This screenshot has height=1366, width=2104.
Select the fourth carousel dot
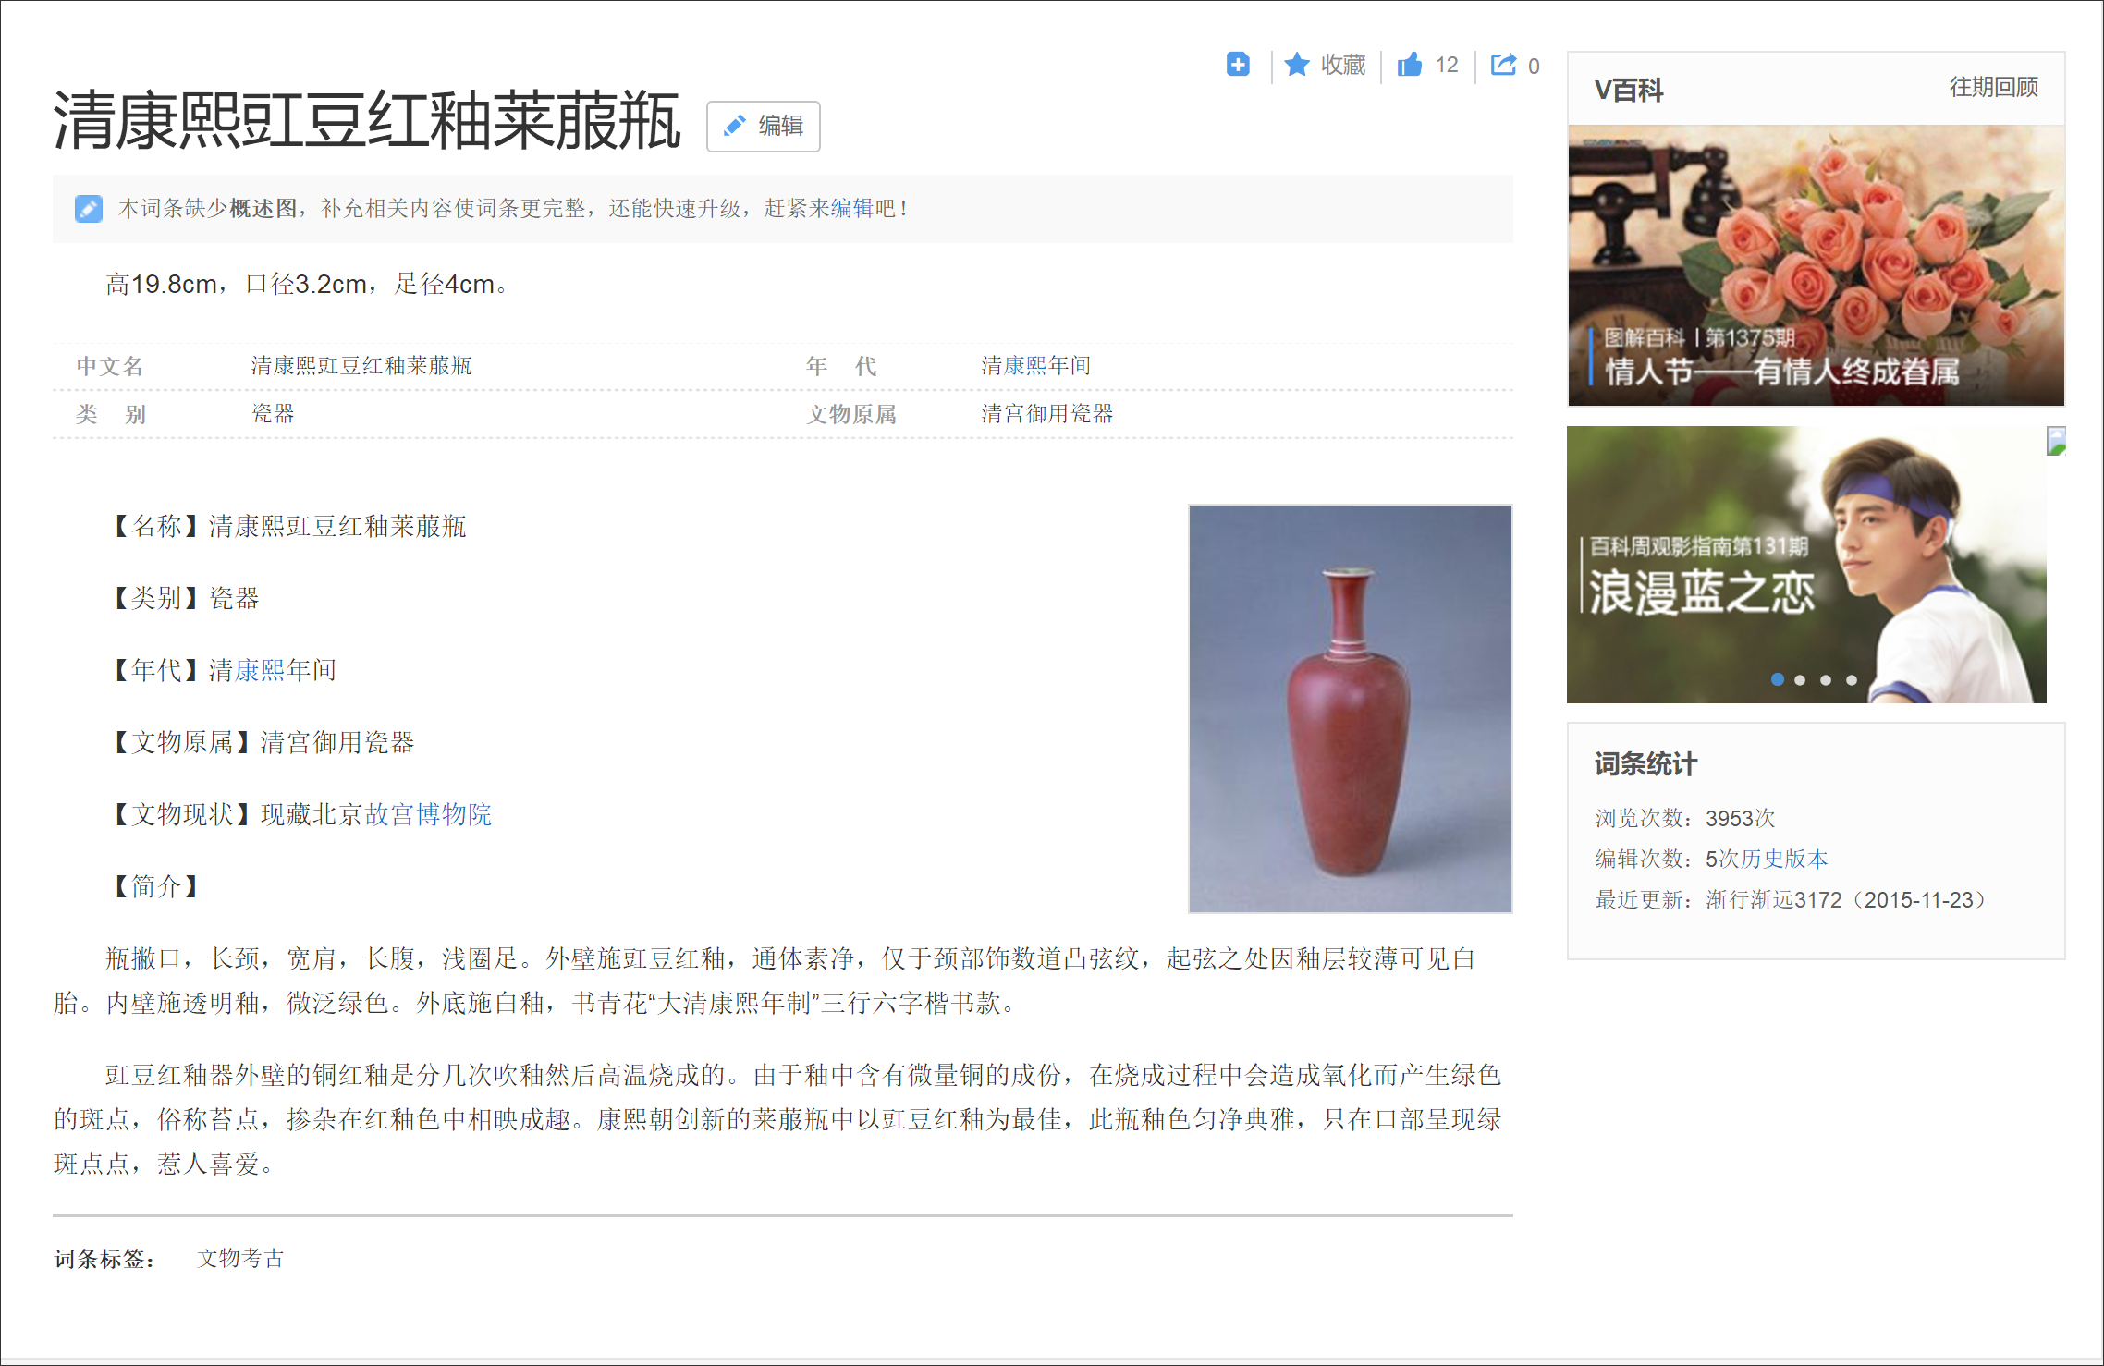tap(1852, 680)
